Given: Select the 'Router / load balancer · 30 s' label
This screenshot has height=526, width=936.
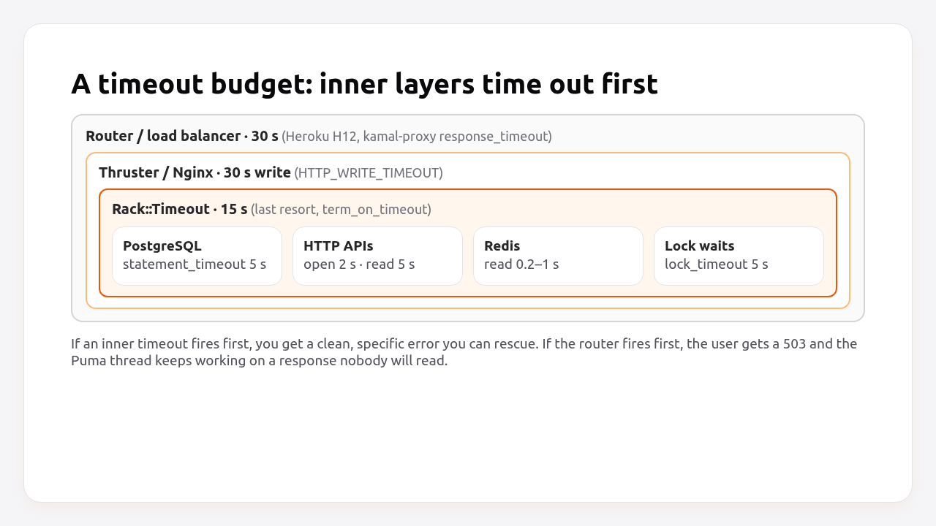Looking at the screenshot, I should click(x=182, y=136).
